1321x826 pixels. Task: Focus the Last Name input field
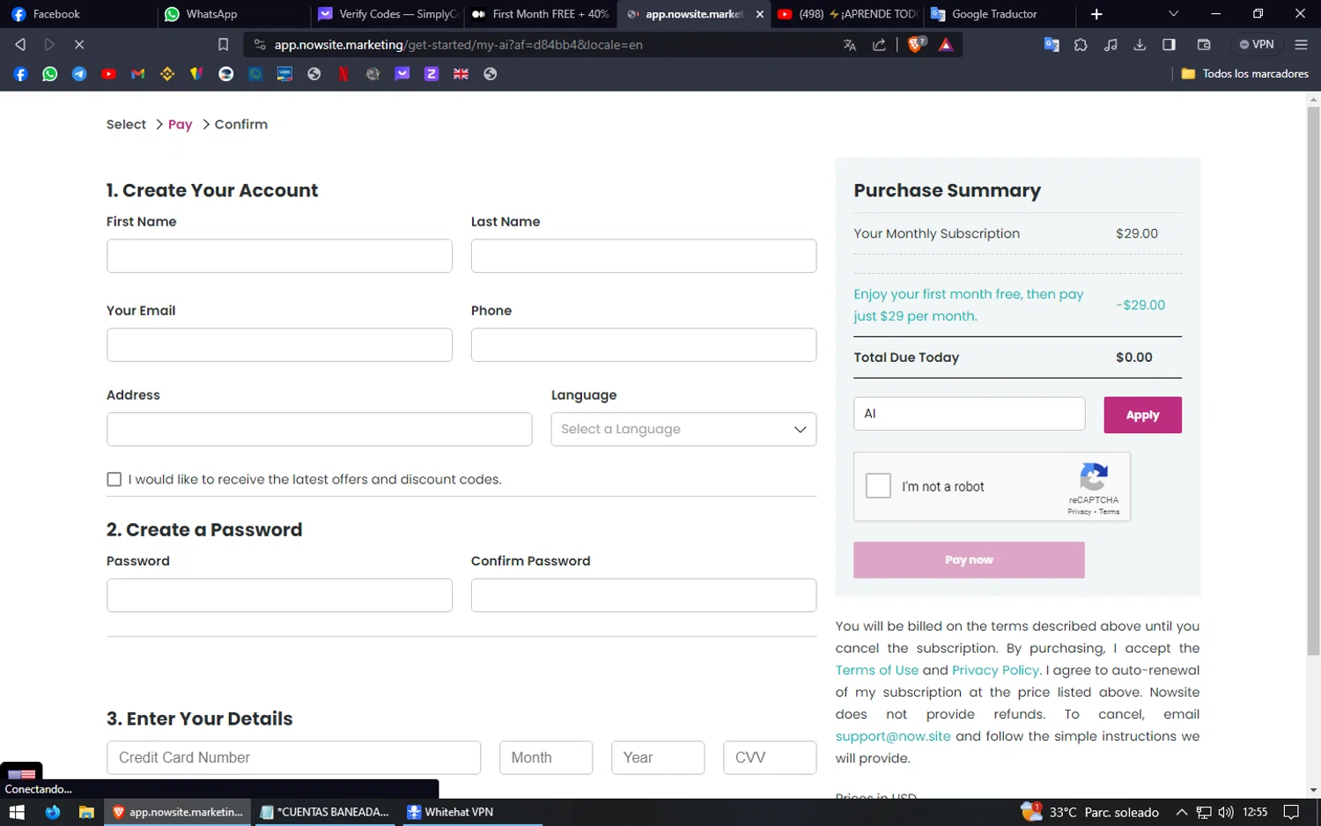[644, 255]
